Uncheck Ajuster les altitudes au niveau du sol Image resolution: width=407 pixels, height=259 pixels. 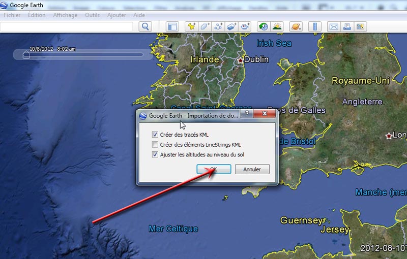click(x=155, y=154)
